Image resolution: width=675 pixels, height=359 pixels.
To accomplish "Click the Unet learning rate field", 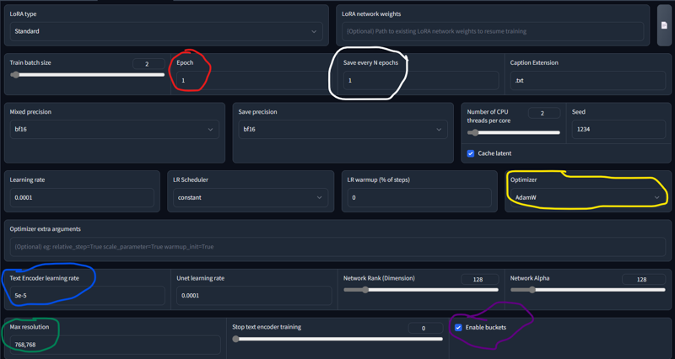I will [x=254, y=296].
